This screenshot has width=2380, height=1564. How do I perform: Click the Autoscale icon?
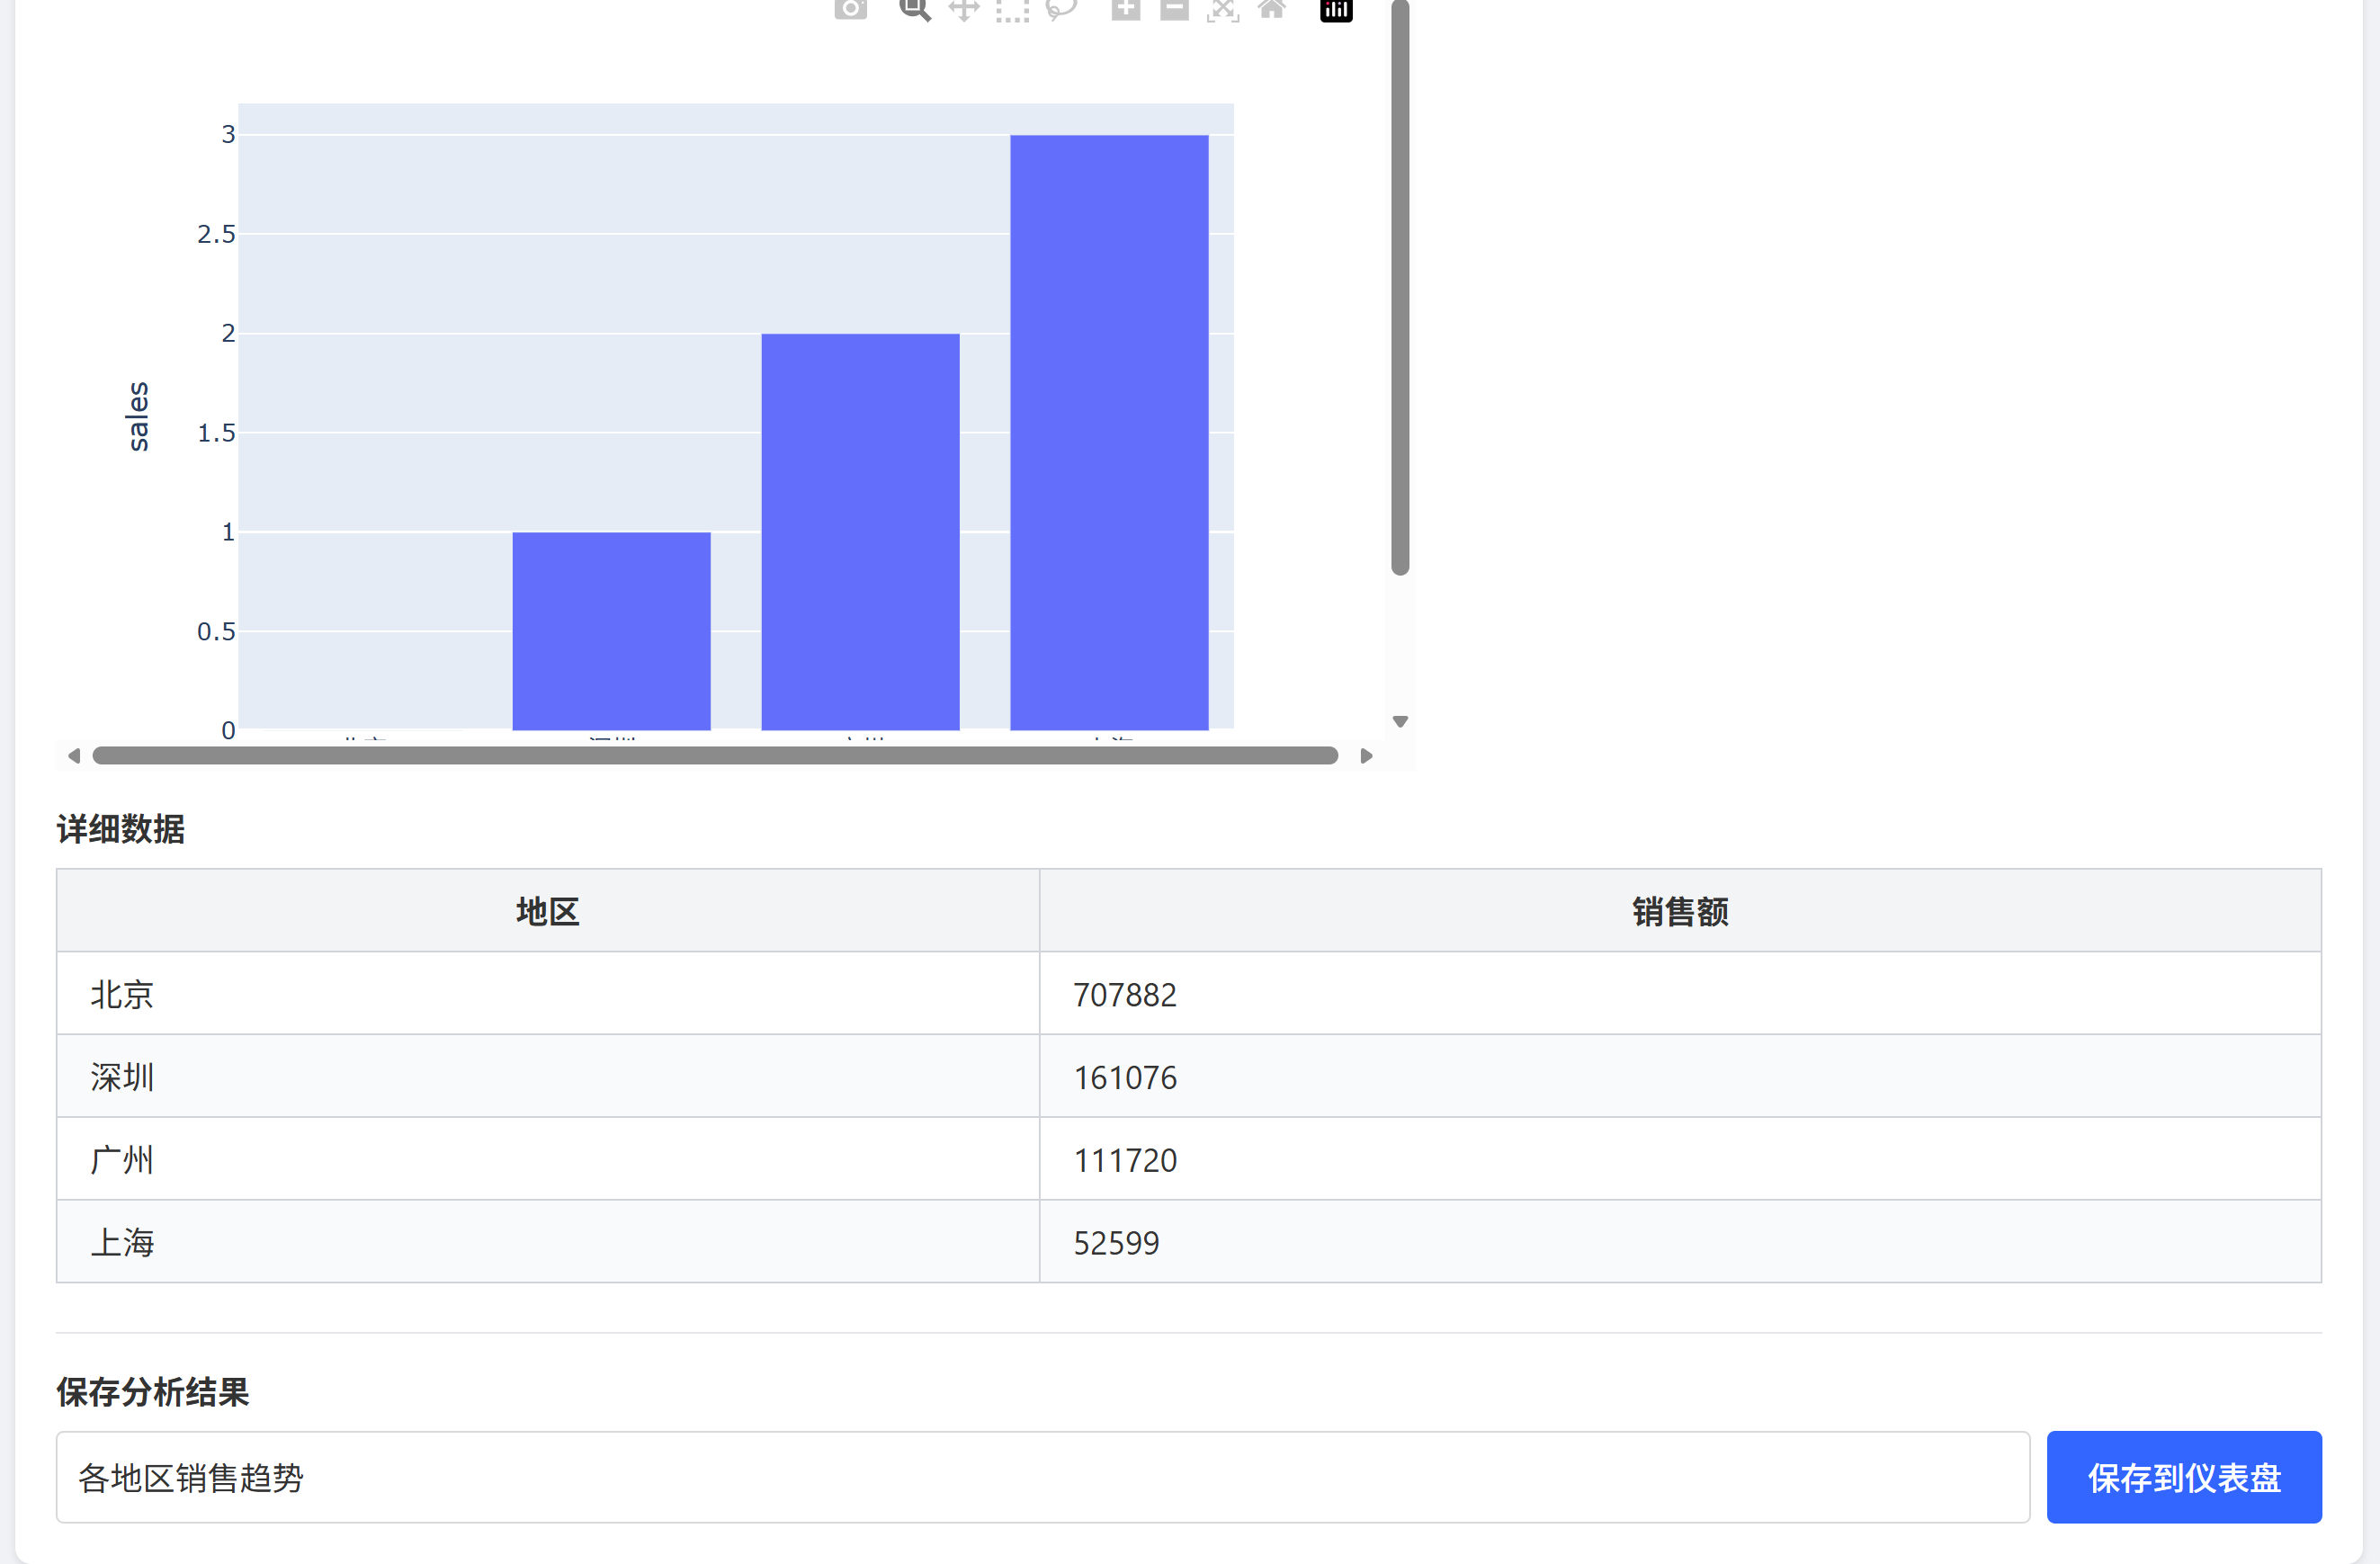click(1223, 10)
